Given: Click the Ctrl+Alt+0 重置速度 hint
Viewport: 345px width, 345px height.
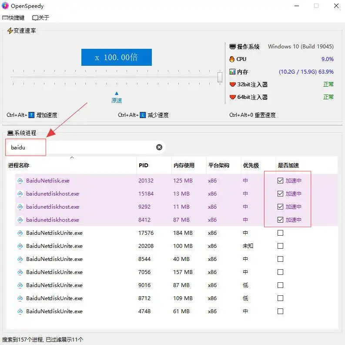Looking at the screenshot, I should pyautogui.click(x=252, y=115).
